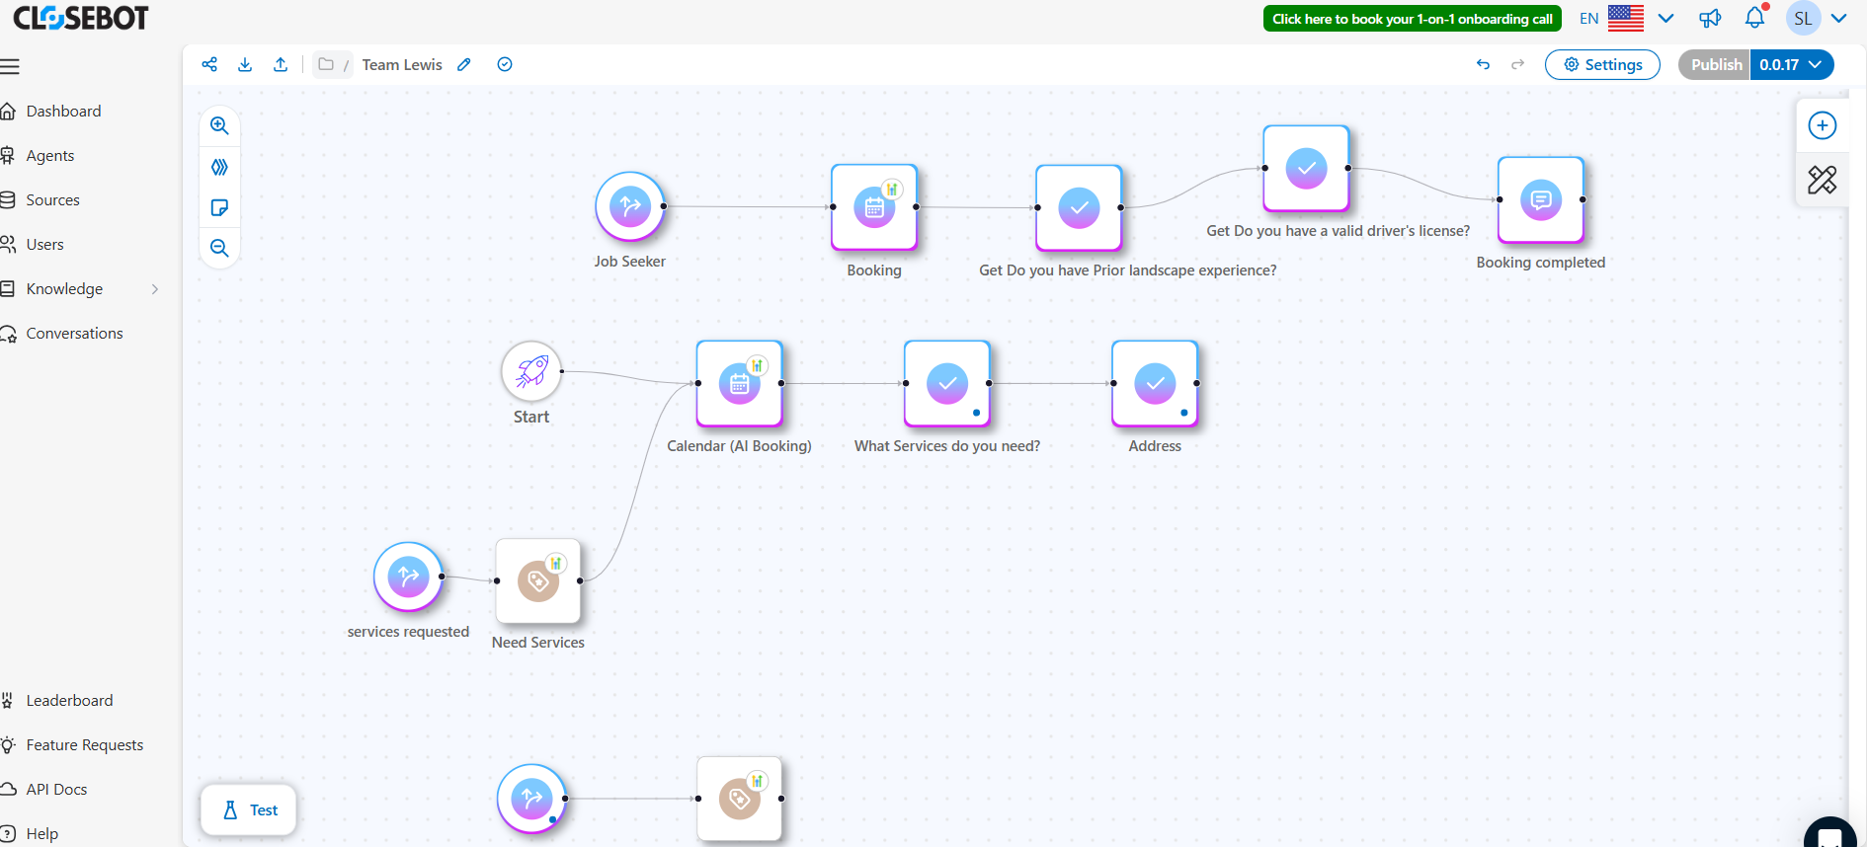This screenshot has width=1867, height=847.
Task: Expand the Knowledge sidebar submenu
Action: tap(154, 289)
